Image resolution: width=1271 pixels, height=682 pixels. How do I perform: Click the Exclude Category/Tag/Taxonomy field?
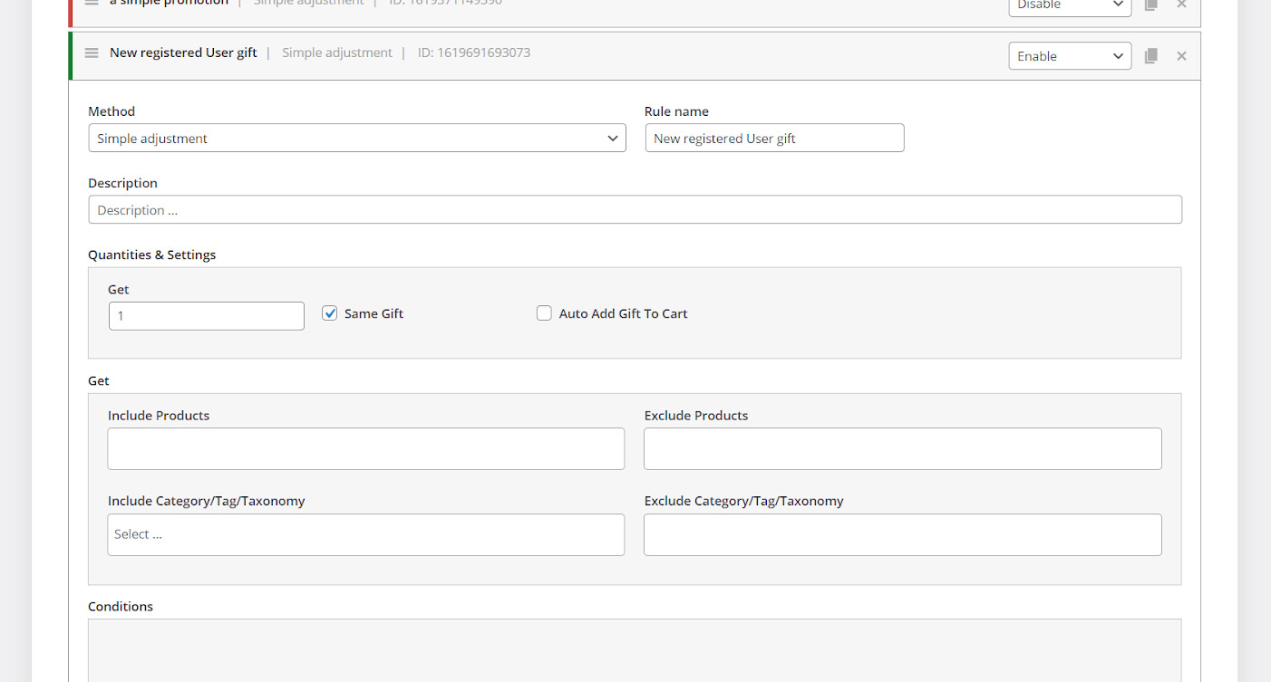coord(902,534)
